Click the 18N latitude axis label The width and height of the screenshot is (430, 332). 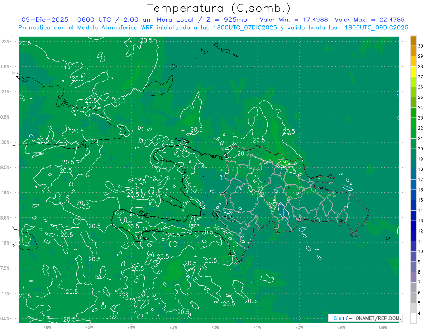(x=6, y=243)
